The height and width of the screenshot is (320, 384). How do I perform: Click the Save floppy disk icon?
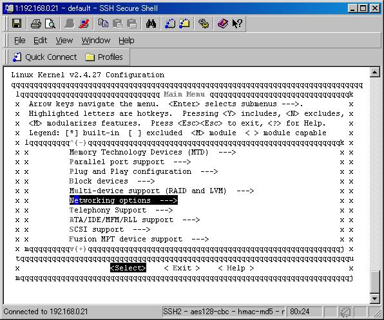click(x=17, y=24)
